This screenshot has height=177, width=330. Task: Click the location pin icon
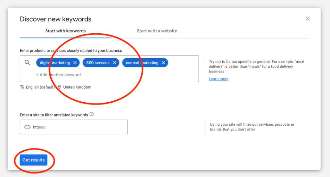click(60, 87)
